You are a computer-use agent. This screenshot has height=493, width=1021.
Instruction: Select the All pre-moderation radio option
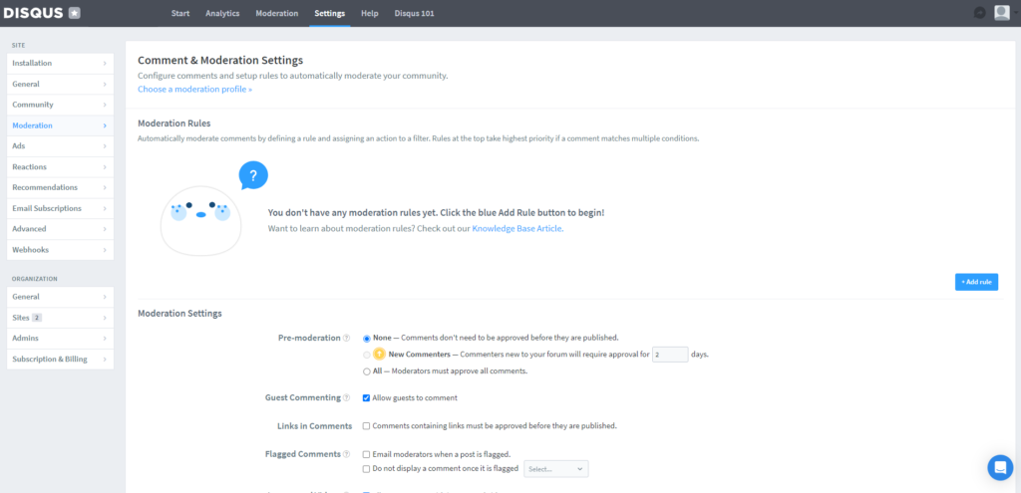point(367,370)
